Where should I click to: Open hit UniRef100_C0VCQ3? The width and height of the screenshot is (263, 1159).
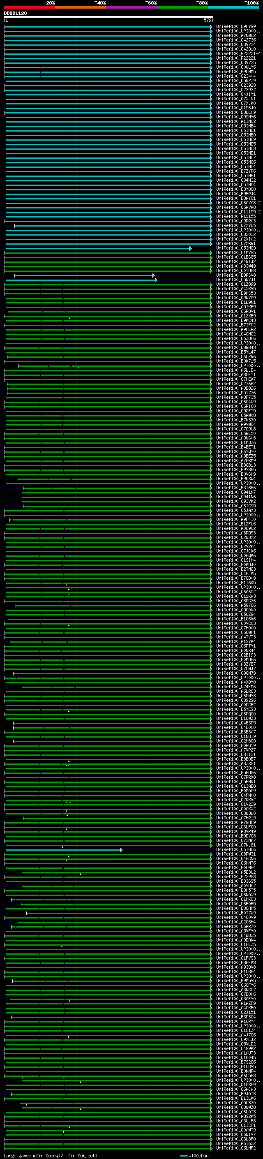(x=236, y=624)
